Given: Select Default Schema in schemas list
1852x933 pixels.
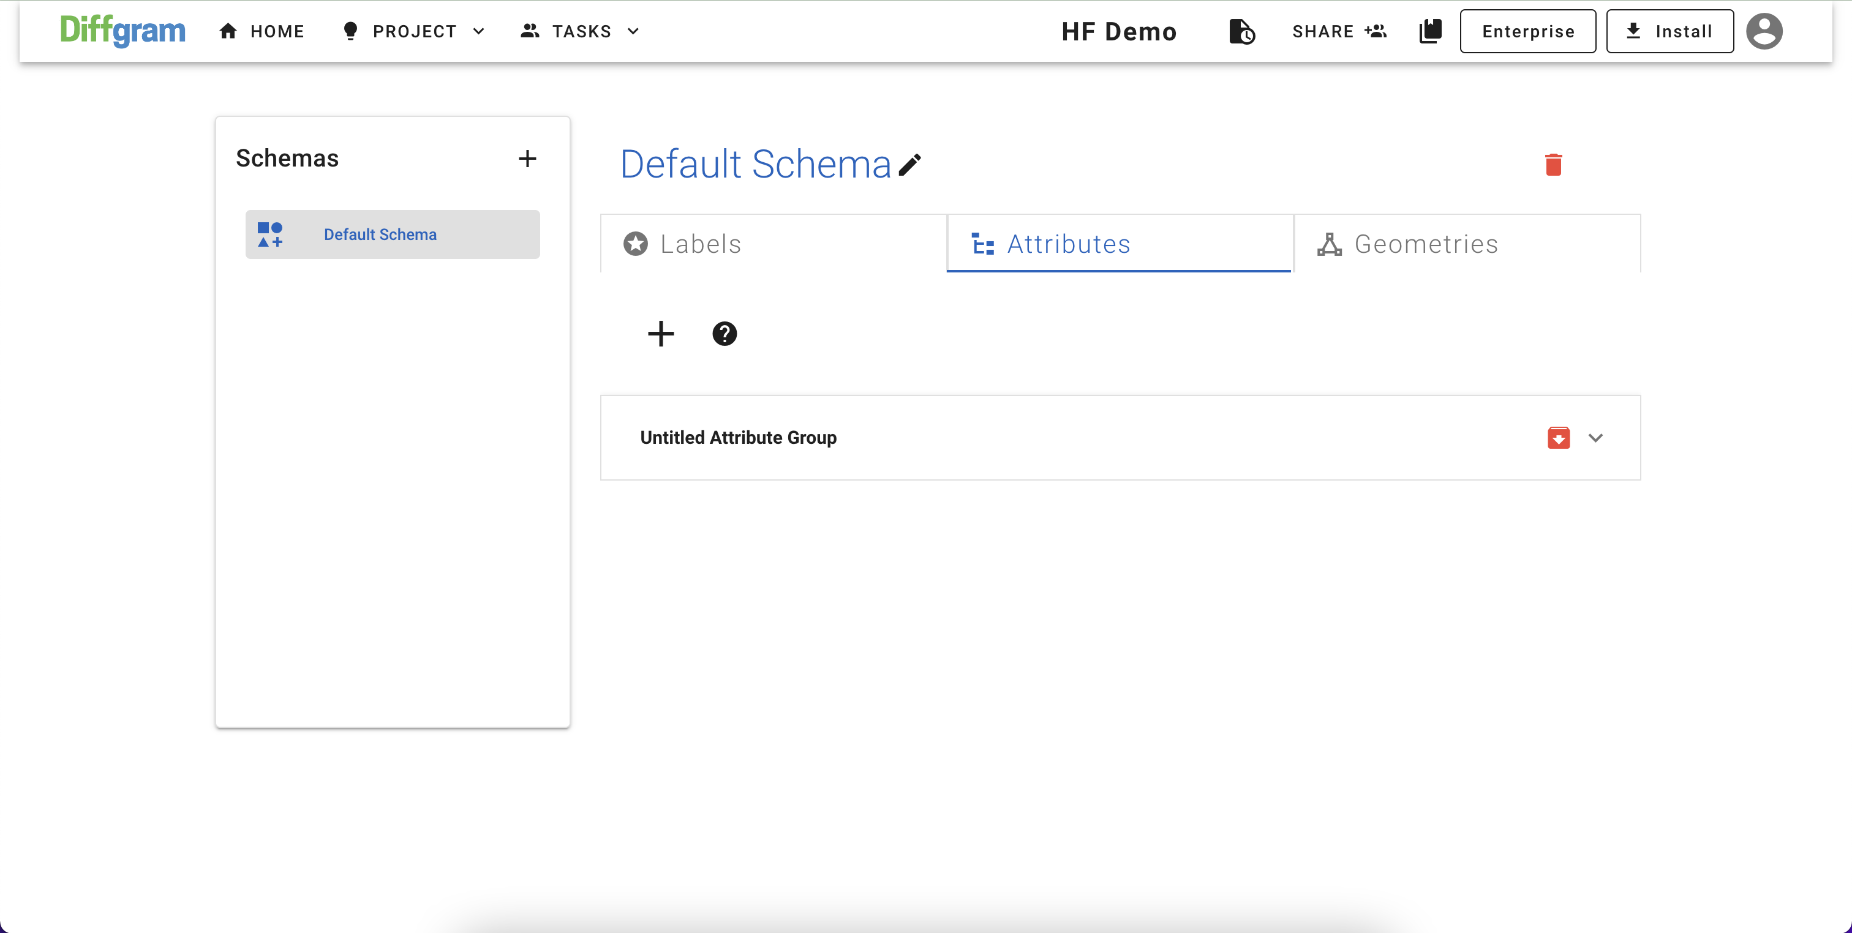Looking at the screenshot, I should 393,234.
